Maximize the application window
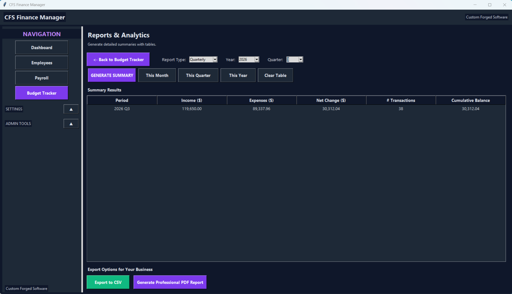The width and height of the screenshot is (512, 294). (x=490, y=5)
